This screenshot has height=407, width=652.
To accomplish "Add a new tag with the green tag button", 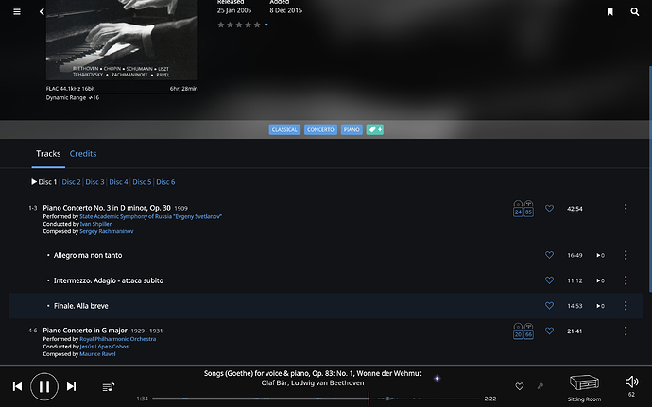I will (x=375, y=129).
